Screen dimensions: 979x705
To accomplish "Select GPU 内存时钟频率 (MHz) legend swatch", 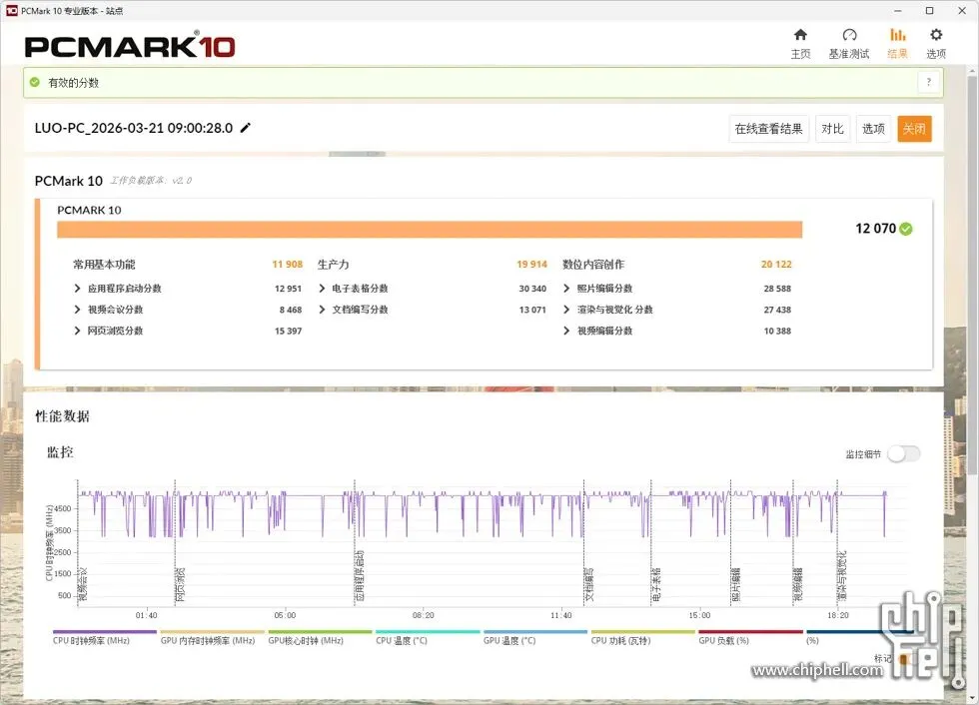I will point(212,631).
